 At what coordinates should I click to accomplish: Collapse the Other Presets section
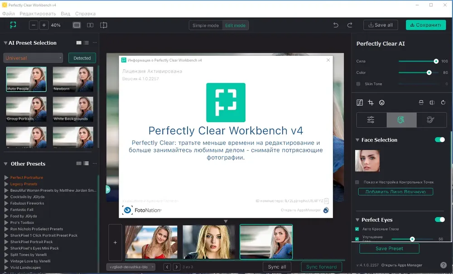5,164
